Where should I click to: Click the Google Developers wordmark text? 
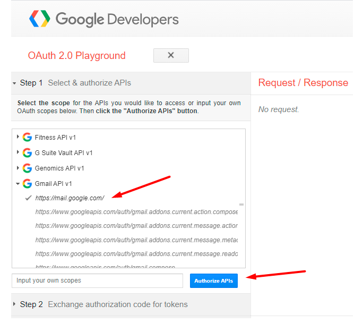(x=117, y=20)
